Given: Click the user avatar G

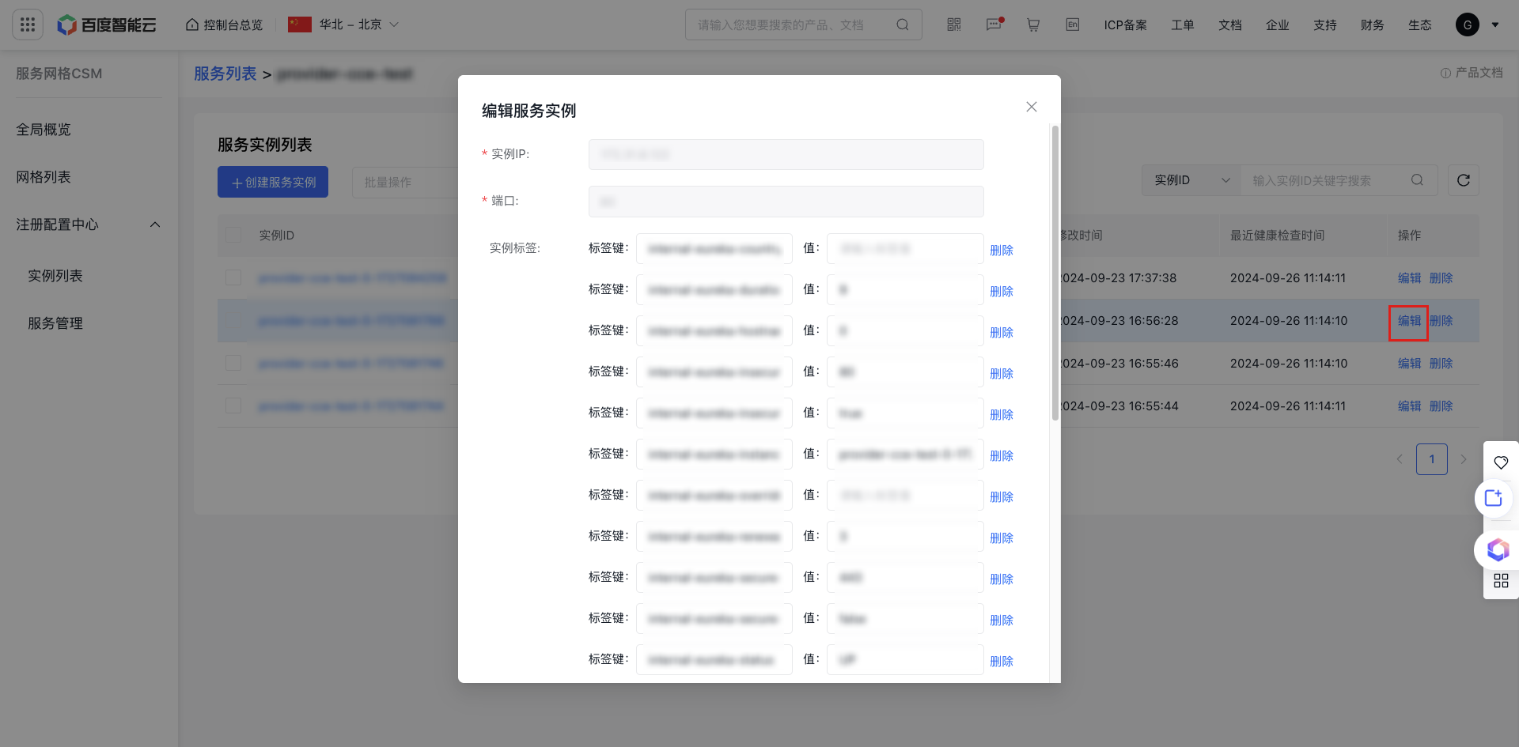Looking at the screenshot, I should (1468, 25).
